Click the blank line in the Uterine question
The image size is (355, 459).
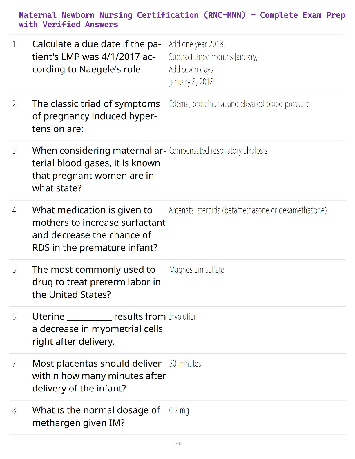[x=89, y=318]
